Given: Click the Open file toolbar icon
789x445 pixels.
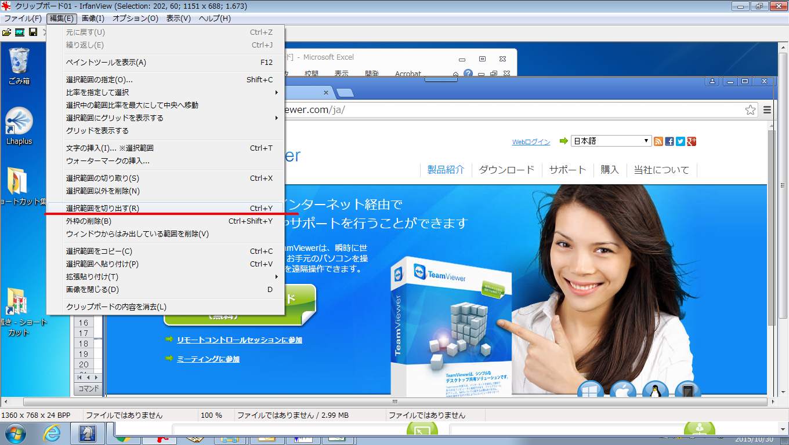Looking at the screenshot, I should pyautogui.click(x=7, y=32).
